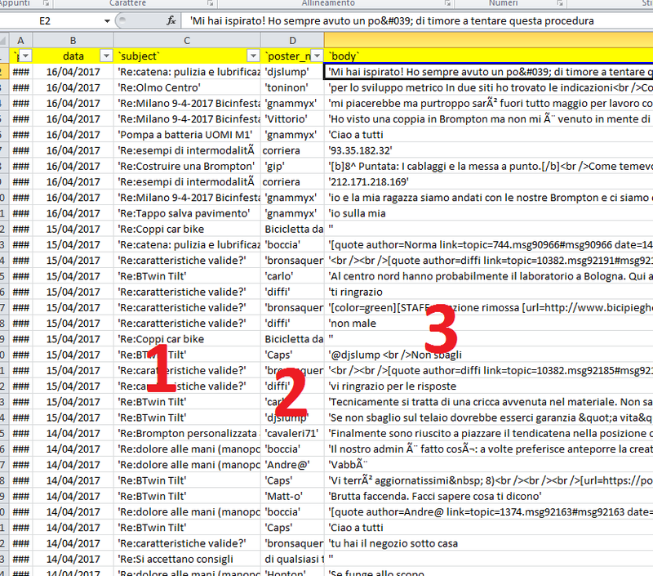
Task: Select column C header
Action: 187,40
